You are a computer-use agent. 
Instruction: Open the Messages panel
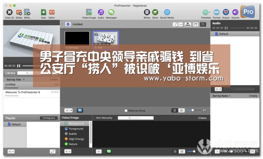pyautogui.click(x=111, y=12)
